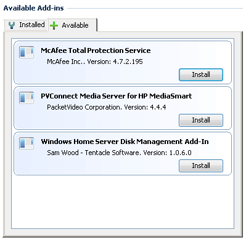Select PVConnect Media Server for HP MediaSmart title
The image size is (246, 240).
tap(117, 96)
